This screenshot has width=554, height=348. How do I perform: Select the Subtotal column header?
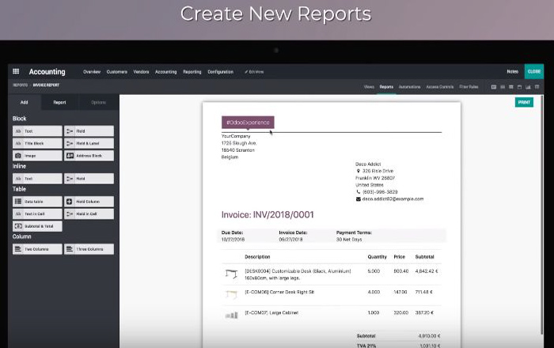424,256
